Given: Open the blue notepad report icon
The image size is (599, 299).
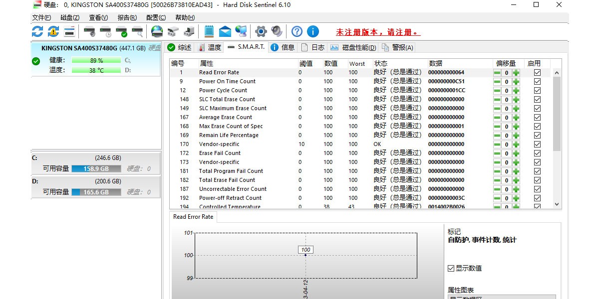Looking at the screenshot, I should click(209, 32).
